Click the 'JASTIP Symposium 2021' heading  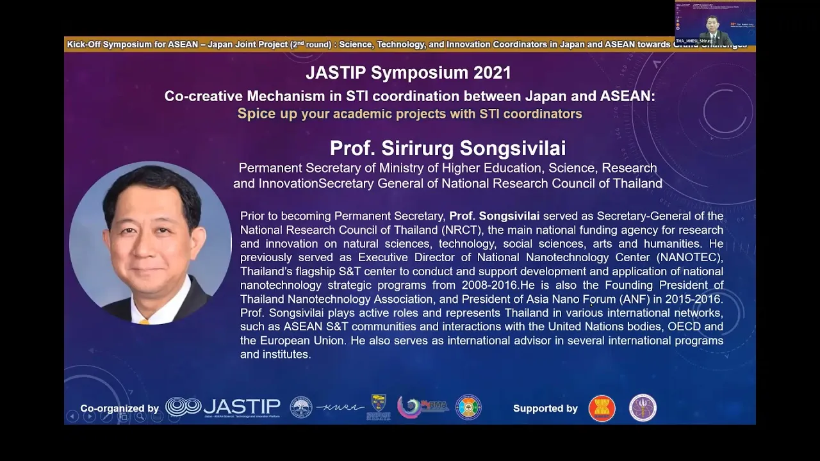(409, 73)
